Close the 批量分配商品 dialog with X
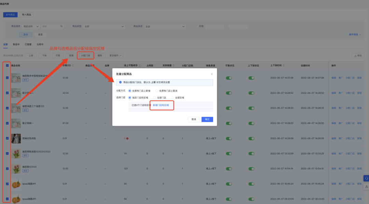369x204 pixels. point(212,74)
